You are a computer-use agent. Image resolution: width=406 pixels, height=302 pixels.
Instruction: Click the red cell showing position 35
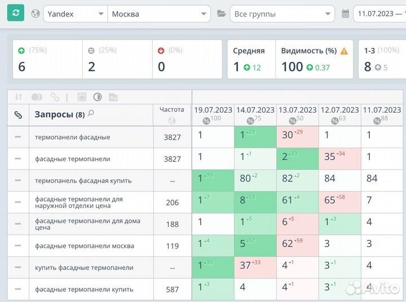[x=339, y=159]
